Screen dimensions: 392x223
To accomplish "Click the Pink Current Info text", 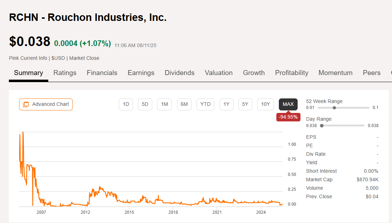I will pyautogui.click(x=28, y=58).
